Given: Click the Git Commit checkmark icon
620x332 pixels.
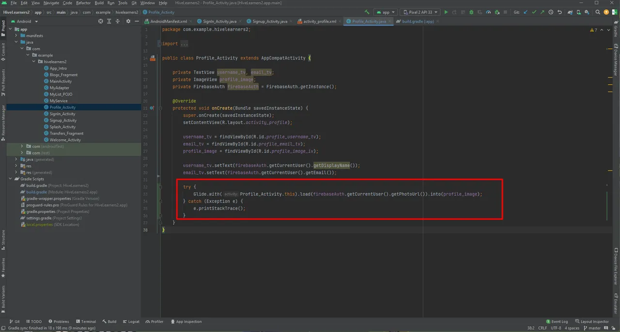Looking at the screenshot, I should (534, 12).
